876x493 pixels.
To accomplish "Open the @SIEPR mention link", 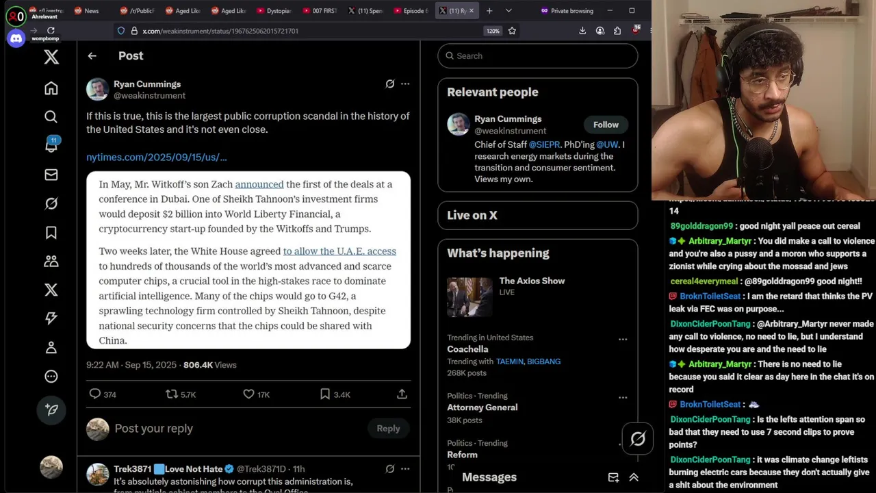I will tap(544, 144).
